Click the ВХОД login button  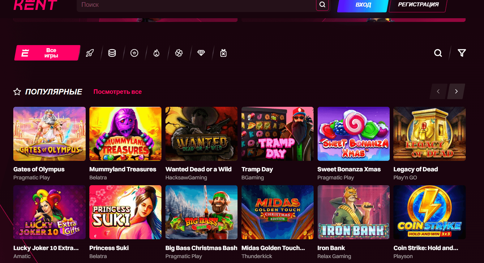[x=363, y=5]
